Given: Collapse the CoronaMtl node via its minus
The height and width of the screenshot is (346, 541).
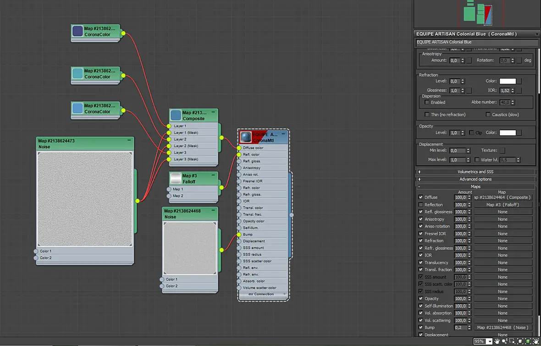Looking at the screenshot, I should point(283,134).
